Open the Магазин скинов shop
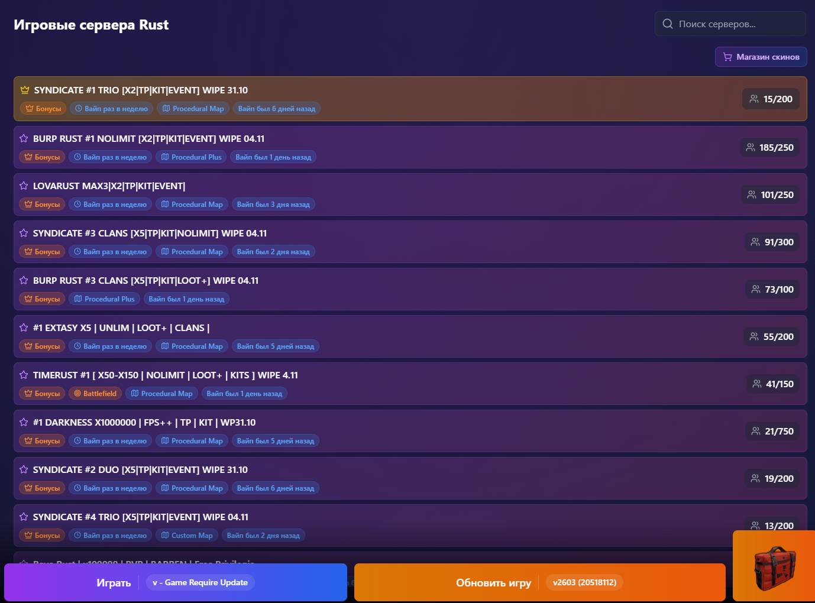Image resolution: width=815 pixels, height=603 pixels. [761, 57]
